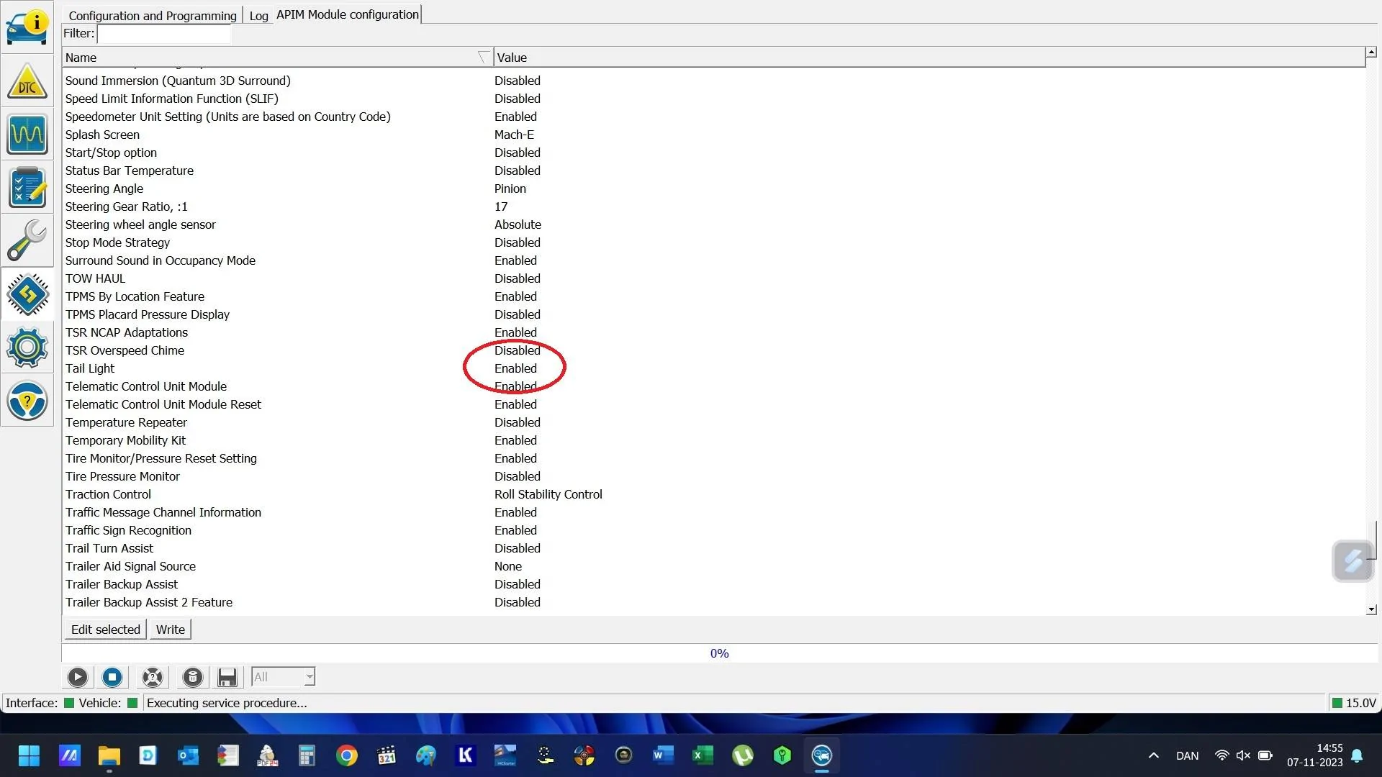Select the Traffic Sign Recognition row
1382x777 pixels.
pyautogui.click(x=713, y=530)
